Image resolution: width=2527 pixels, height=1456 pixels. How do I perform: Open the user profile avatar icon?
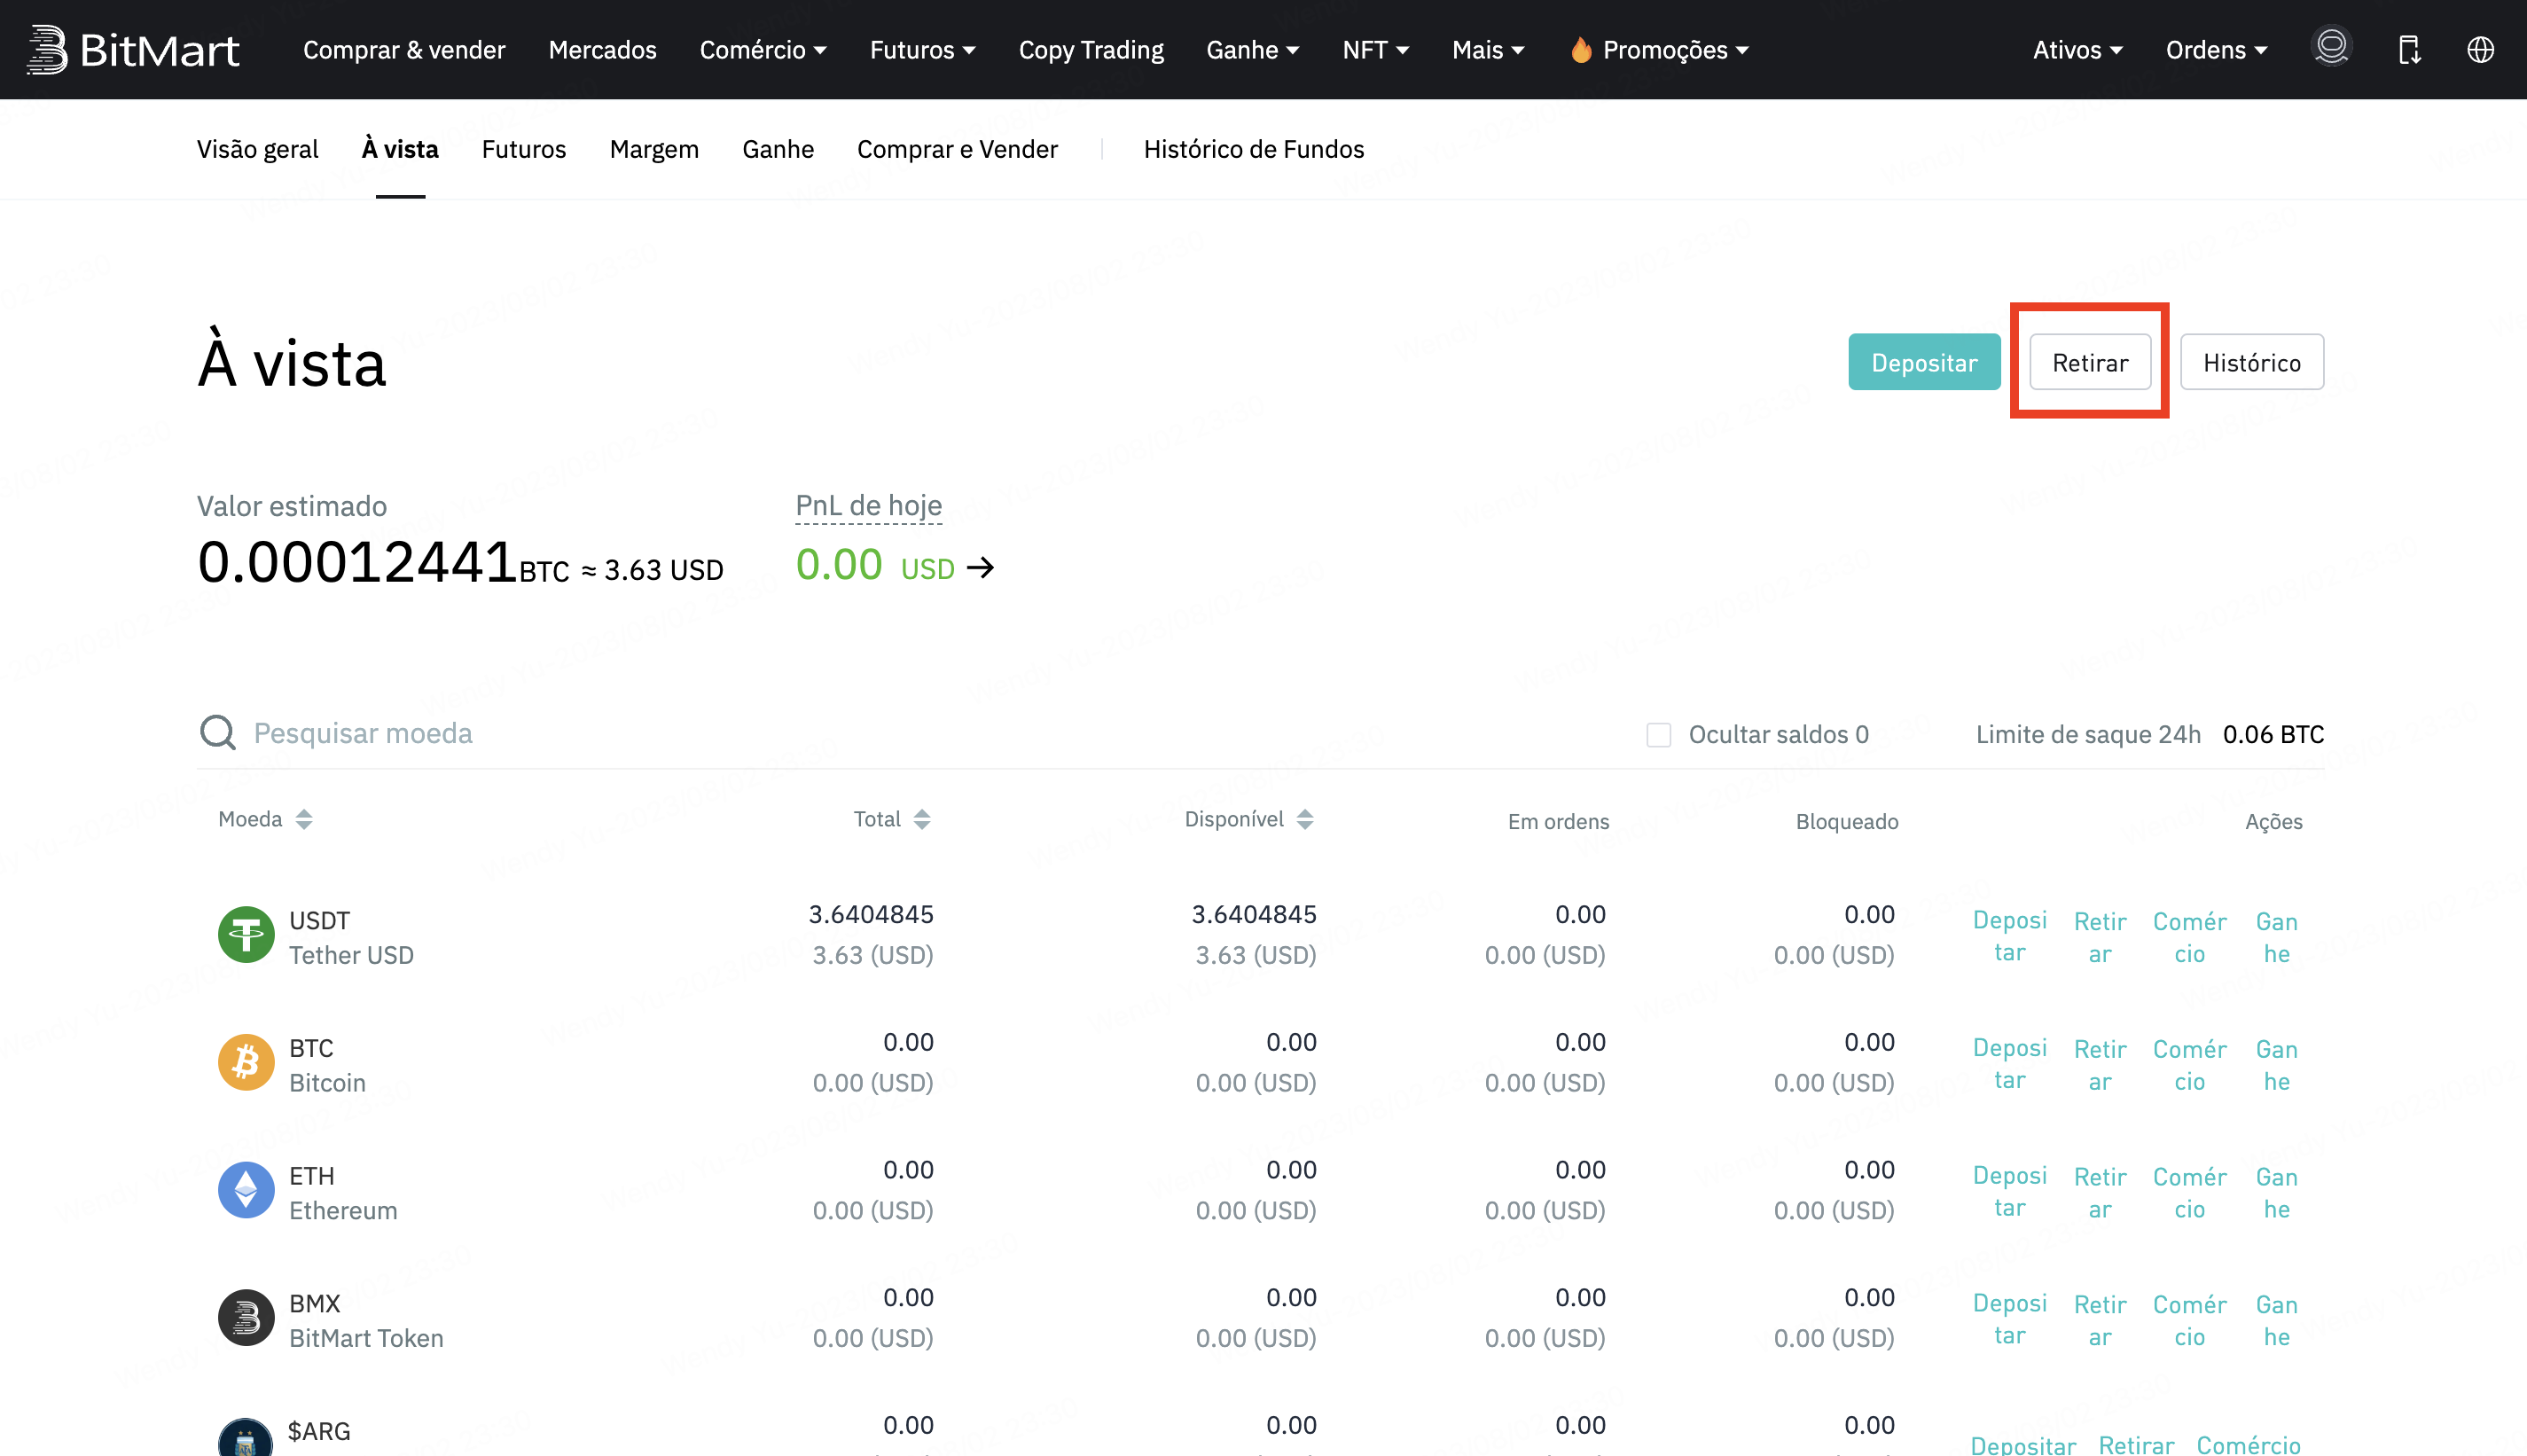2331,47
